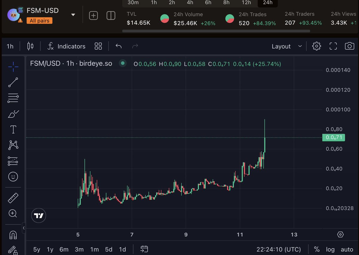
Task: Activate the zoom in tool
Action: tap(13, 213)
